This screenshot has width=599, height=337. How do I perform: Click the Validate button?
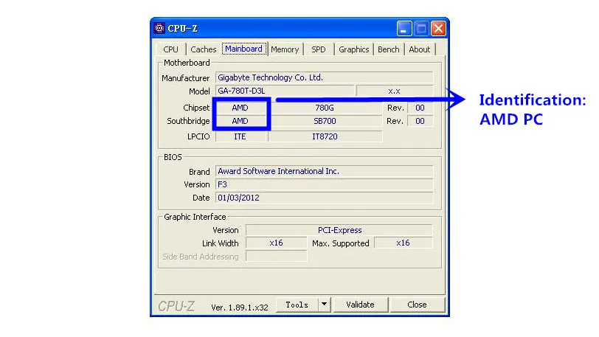tap(360, 305)
